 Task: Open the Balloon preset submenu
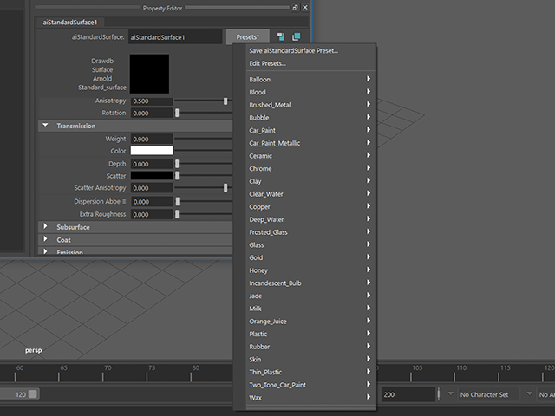[310, 79]
